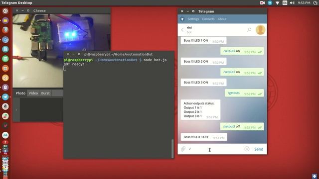Open the clock showing 9:53 PM
Screen dimensions: 319x179
click(x=304, y=3)
